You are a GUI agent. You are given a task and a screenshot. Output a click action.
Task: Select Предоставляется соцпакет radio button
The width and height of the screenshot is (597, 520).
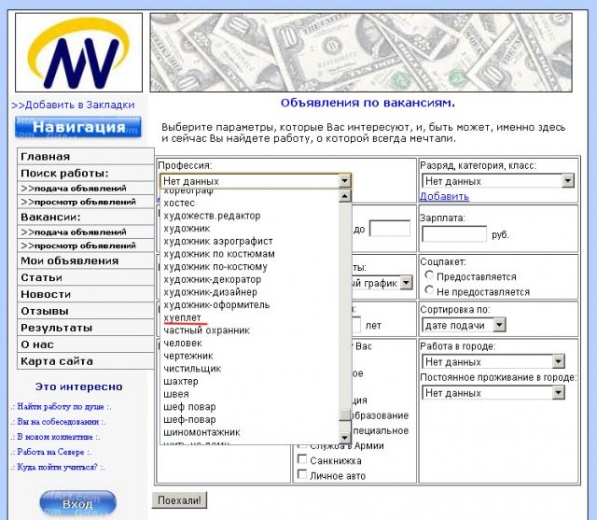tap(429, 275)
